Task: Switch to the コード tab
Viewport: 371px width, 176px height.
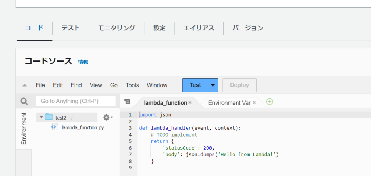Action: pos(34,28)
